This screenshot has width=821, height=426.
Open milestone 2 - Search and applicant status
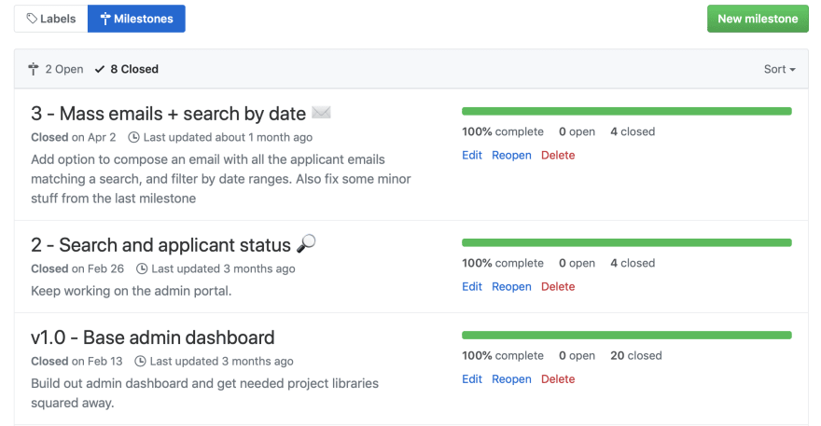point(160,245)
